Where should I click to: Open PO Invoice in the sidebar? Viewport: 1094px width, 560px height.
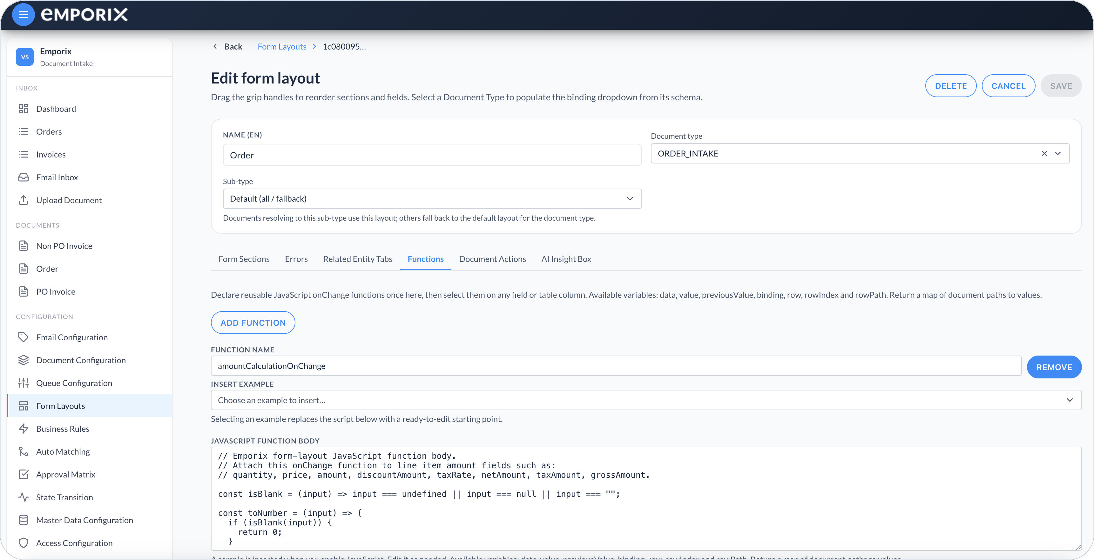(x=89, y=292)
